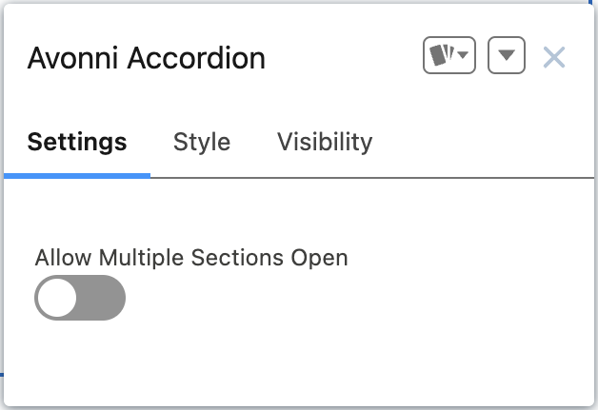598x410 pixels.
Task: Click the gray track of the toggle
Action: tap(103, 298)
